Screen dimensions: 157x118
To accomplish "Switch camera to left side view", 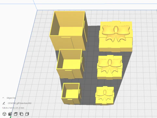I will coord(21,114).
